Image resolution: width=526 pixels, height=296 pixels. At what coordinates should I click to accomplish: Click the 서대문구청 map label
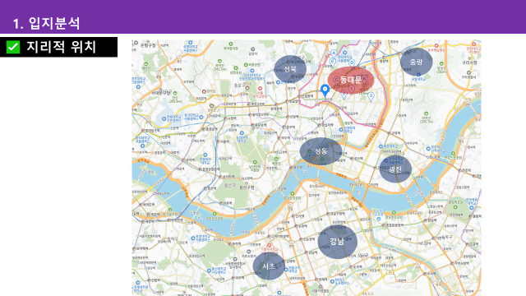(x=161, y=93)
